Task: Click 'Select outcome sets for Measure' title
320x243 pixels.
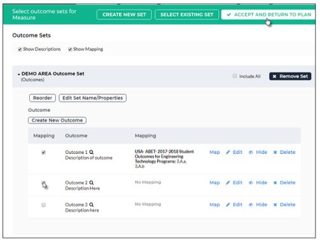Action: (44, 15)
